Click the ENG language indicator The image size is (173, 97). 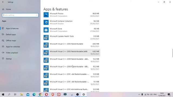pos(155,95)
